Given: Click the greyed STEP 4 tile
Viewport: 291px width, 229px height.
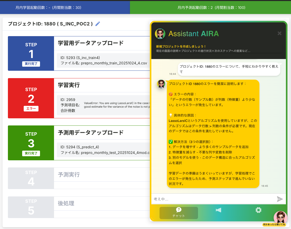Looking at the screenshot, I should coord(31,178).
